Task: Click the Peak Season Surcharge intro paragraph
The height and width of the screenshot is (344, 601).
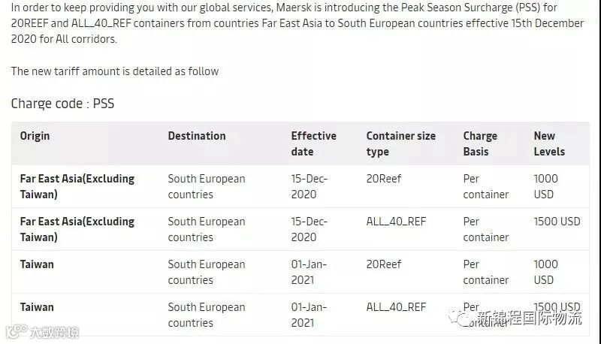Action: point(297,23)
